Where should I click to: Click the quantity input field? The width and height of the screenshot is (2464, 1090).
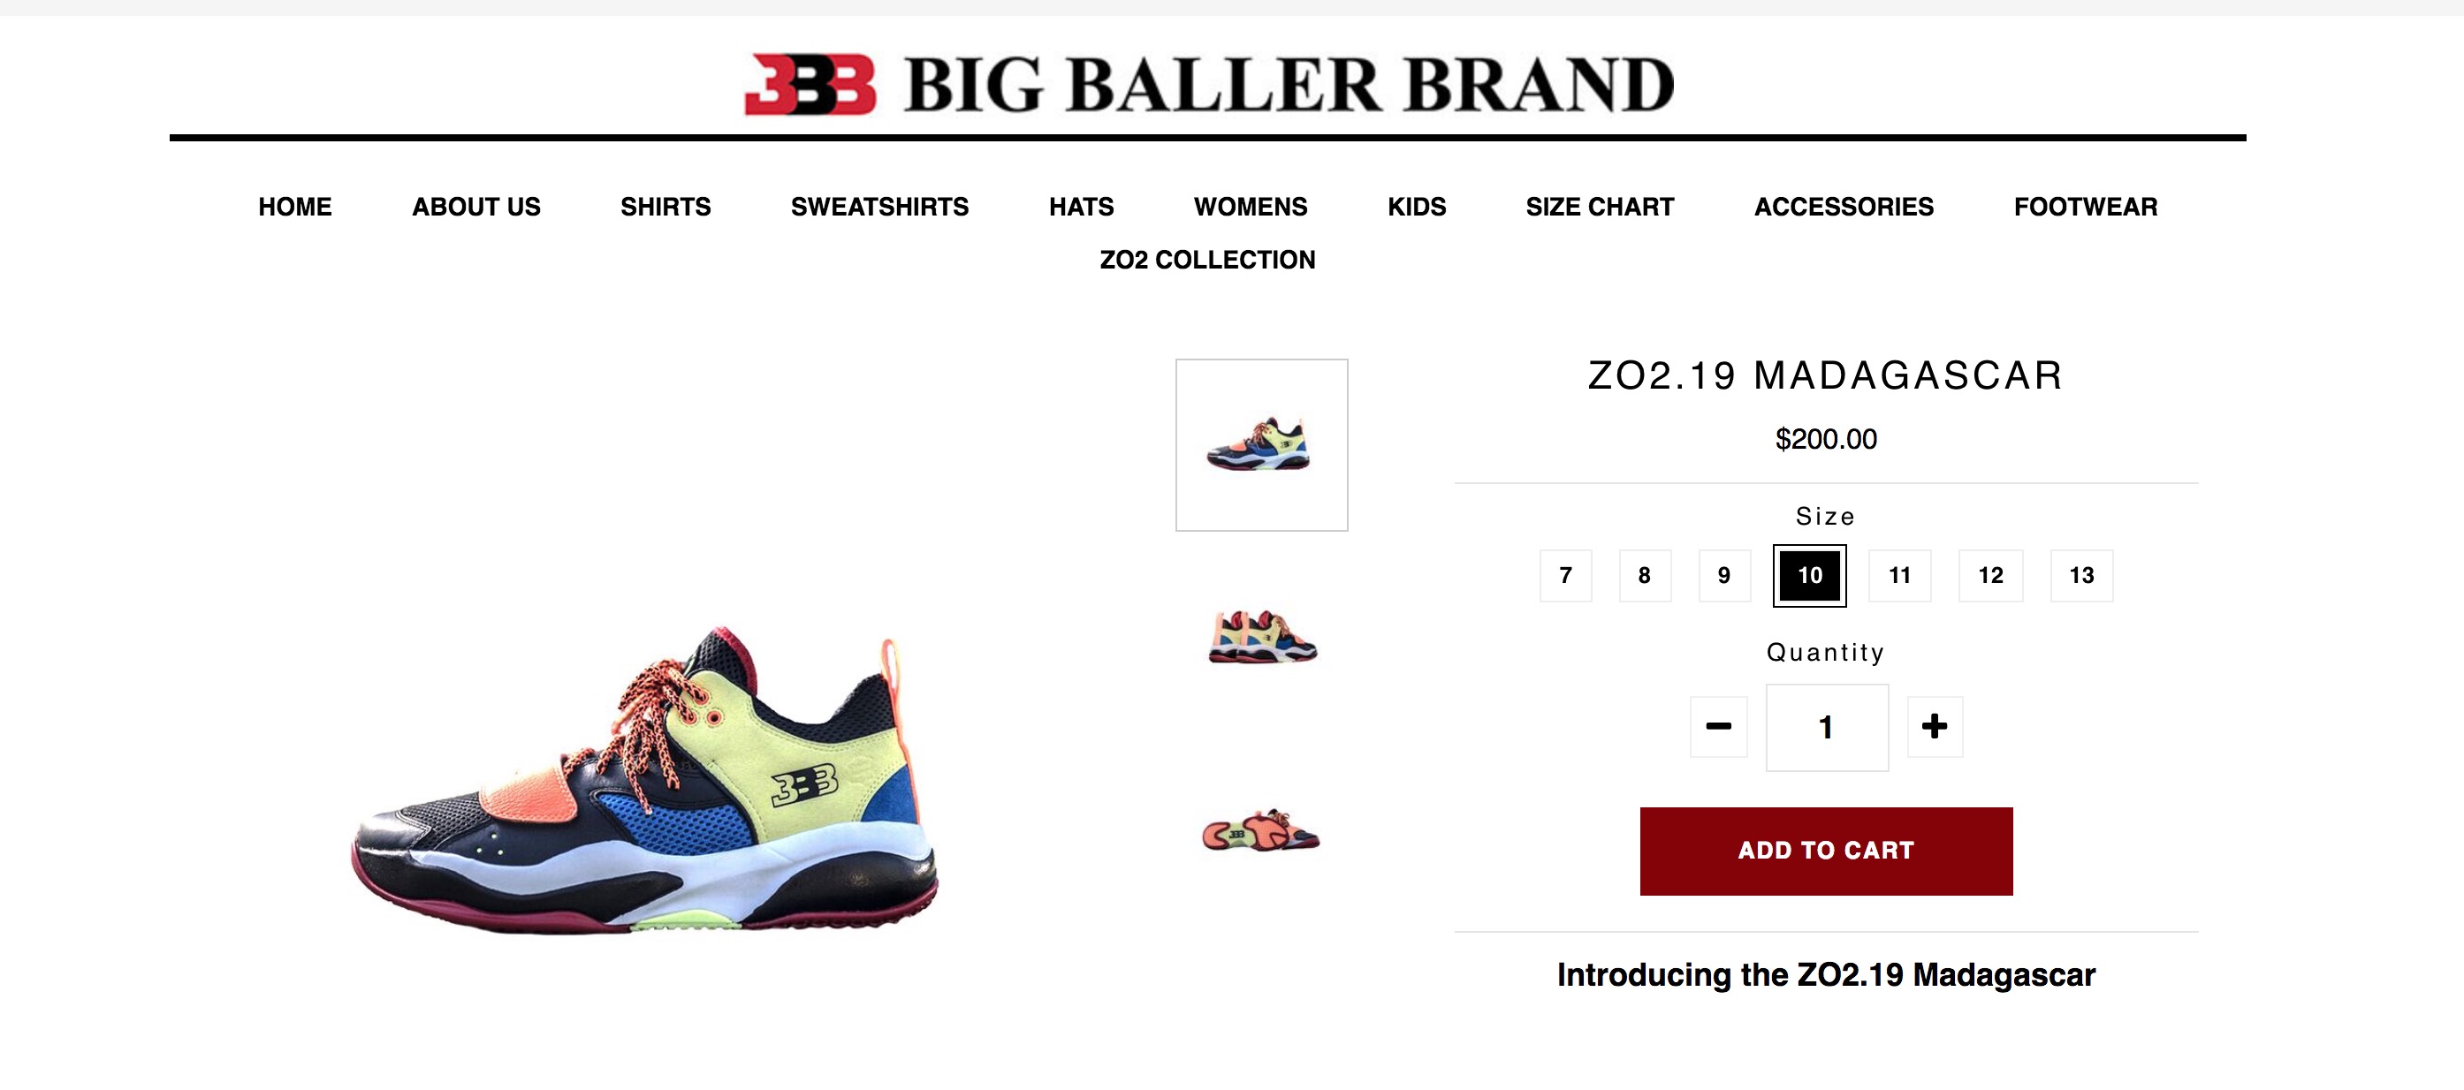pyautogui.click(x=1826, y=727)
